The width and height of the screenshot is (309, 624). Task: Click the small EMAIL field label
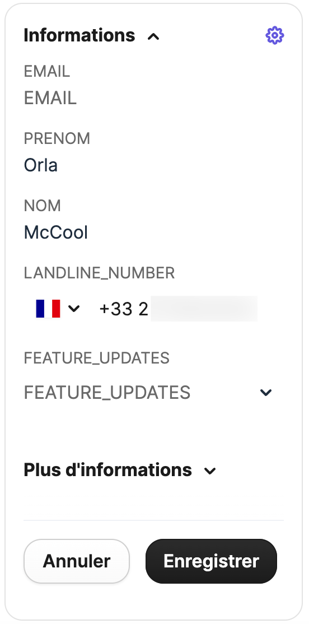[x=47, y=72]
